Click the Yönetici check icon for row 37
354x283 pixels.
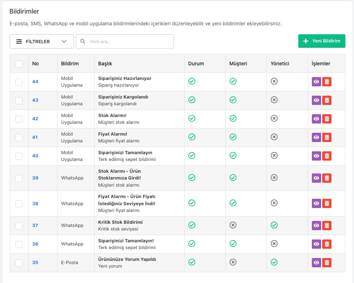click(274, 225)
